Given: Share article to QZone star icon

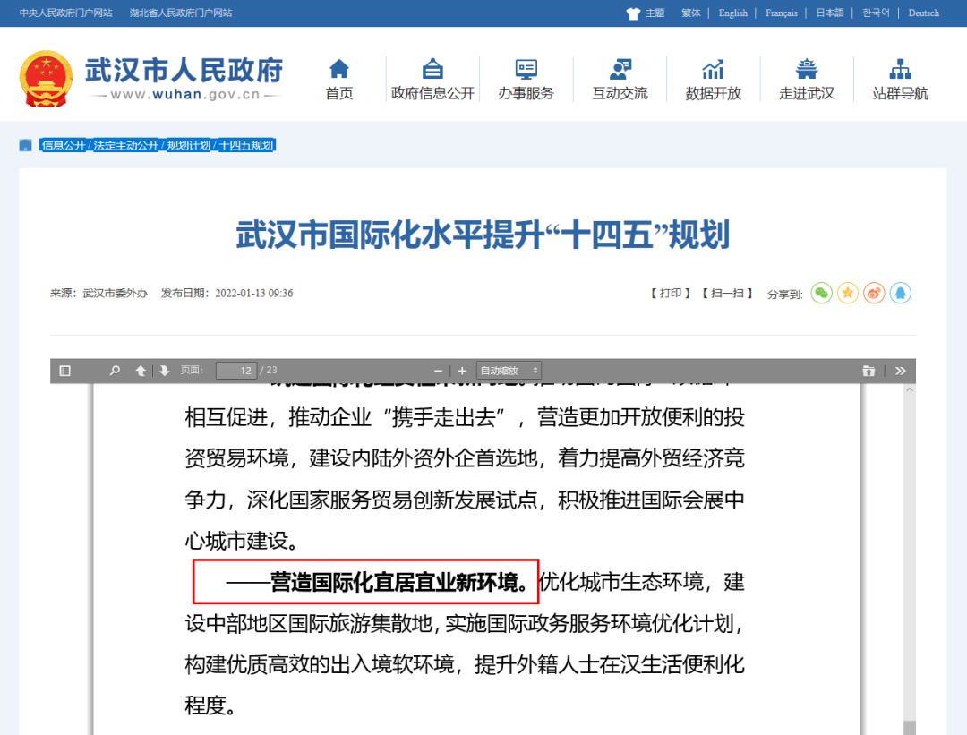Looking at the screenshot, I should (x=848, y=294).
